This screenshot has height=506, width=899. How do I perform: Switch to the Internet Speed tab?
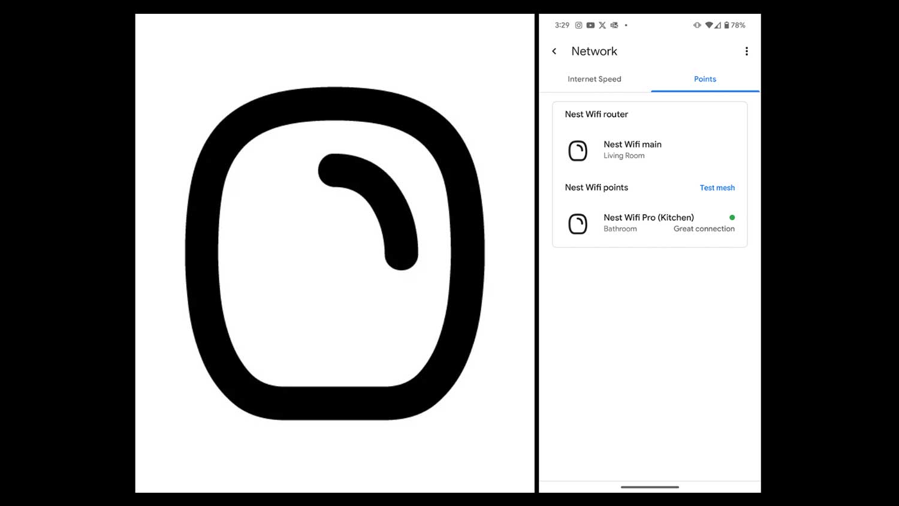point(594,79)
